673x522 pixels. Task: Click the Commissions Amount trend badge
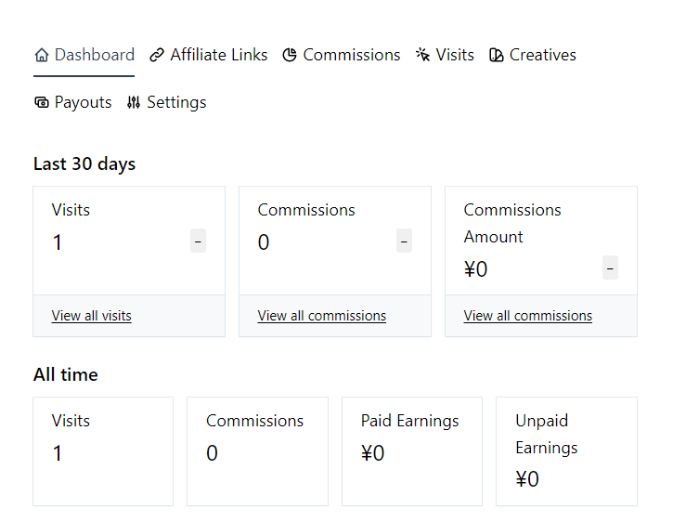pyautogui.click(x=610, y=268)
